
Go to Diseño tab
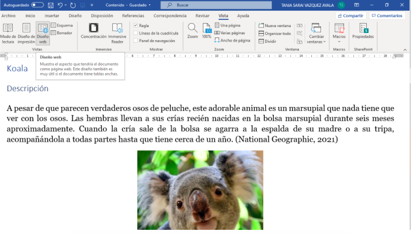coord(75,16)
